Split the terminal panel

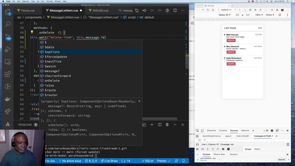tap(159, 125)
